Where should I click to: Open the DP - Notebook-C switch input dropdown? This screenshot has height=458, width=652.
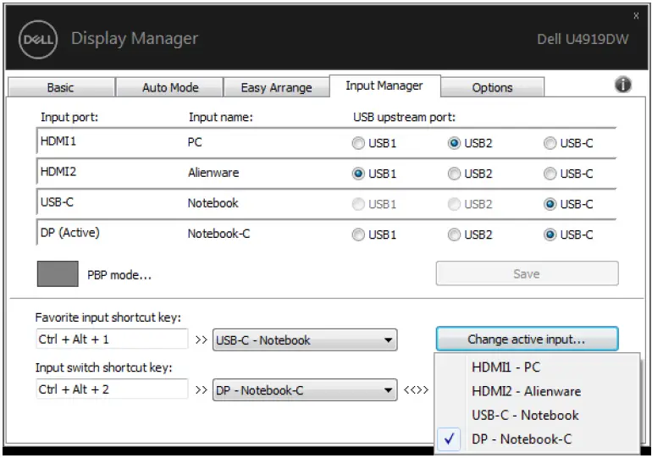(305, 389)
